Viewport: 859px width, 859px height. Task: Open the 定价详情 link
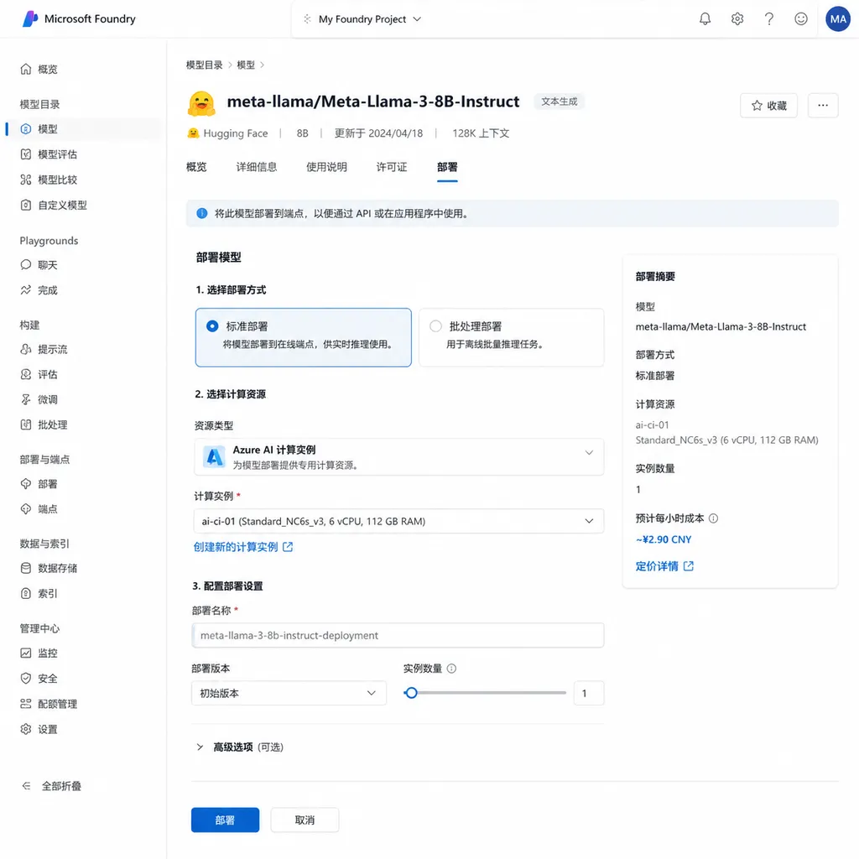click(664, 566)
